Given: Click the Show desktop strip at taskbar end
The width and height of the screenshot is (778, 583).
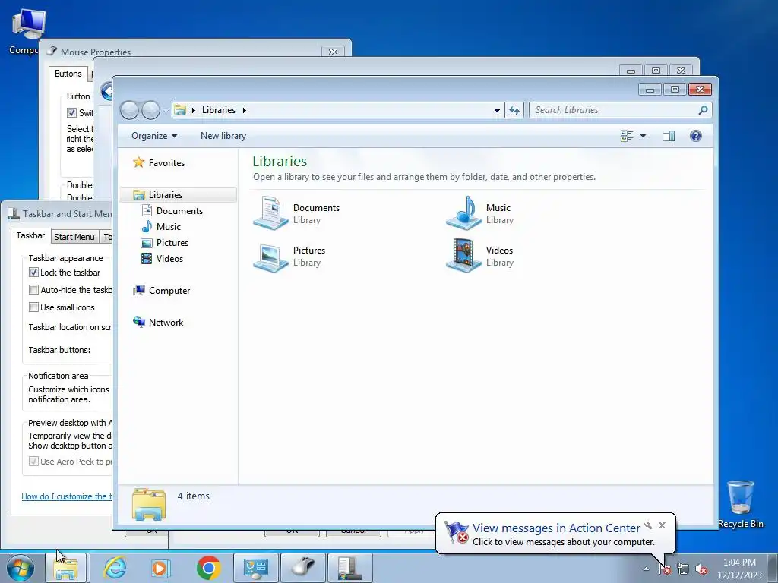Looking at the screenshot, I should click(x=772, y=568).
